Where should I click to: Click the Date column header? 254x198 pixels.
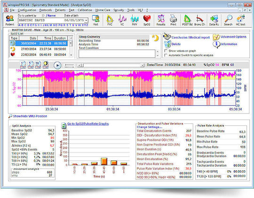click(x=29, y=38)
